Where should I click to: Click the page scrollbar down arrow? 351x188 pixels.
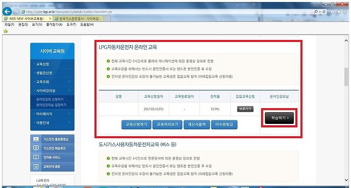[x=346, y=180]
